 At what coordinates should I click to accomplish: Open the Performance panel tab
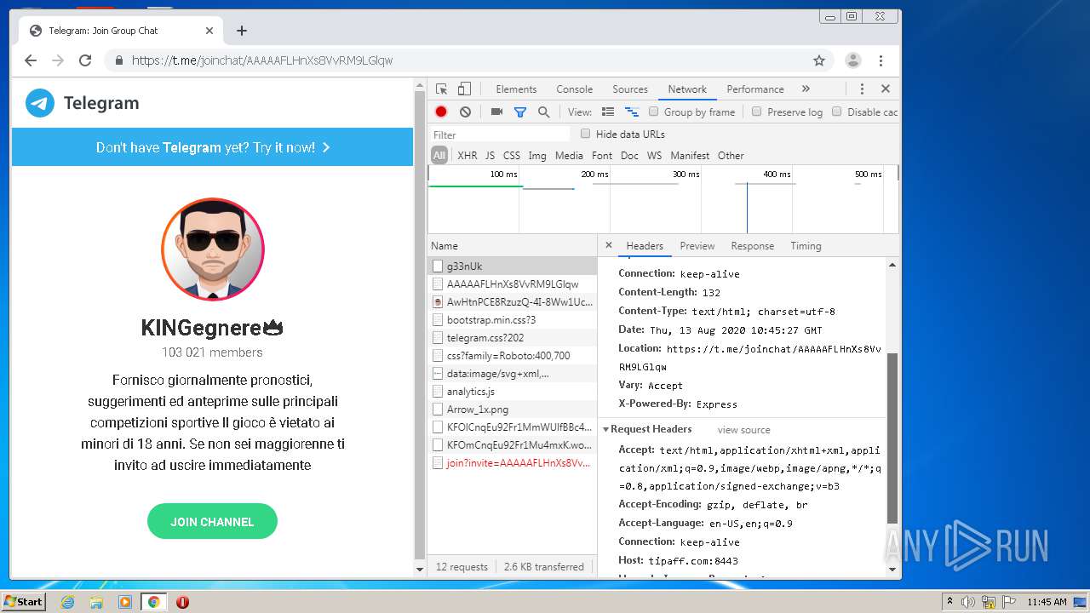[755, 89]
